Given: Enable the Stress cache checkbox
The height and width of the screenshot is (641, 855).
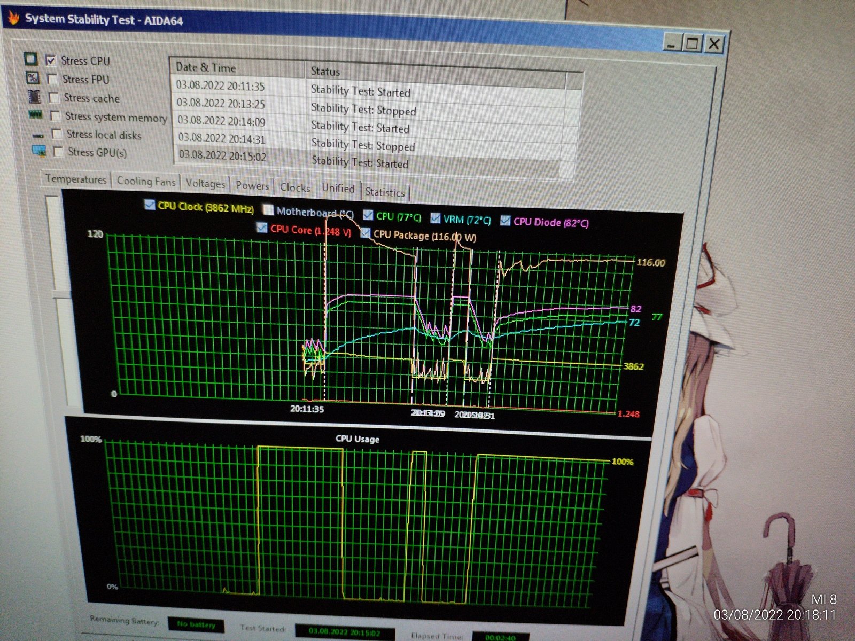Looking at the screenshot, I should click(53, 98).
